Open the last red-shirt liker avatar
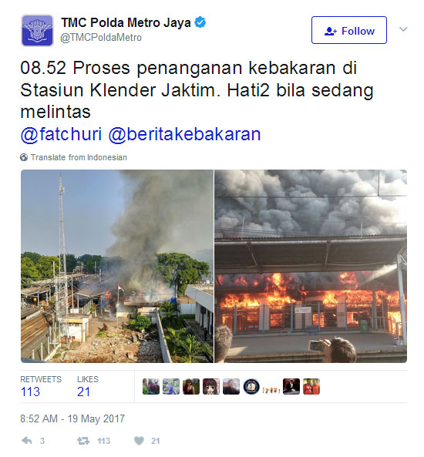Viewport: 424px width, 457px height. (x=311, y=386)
